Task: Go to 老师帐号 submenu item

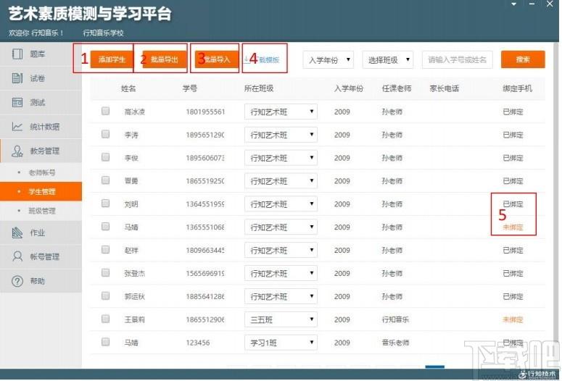Action: [x=42, y=172]
